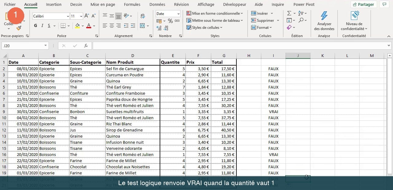Click the insert function fx icon
Screen dimensions: 393x190
point(86,46)
